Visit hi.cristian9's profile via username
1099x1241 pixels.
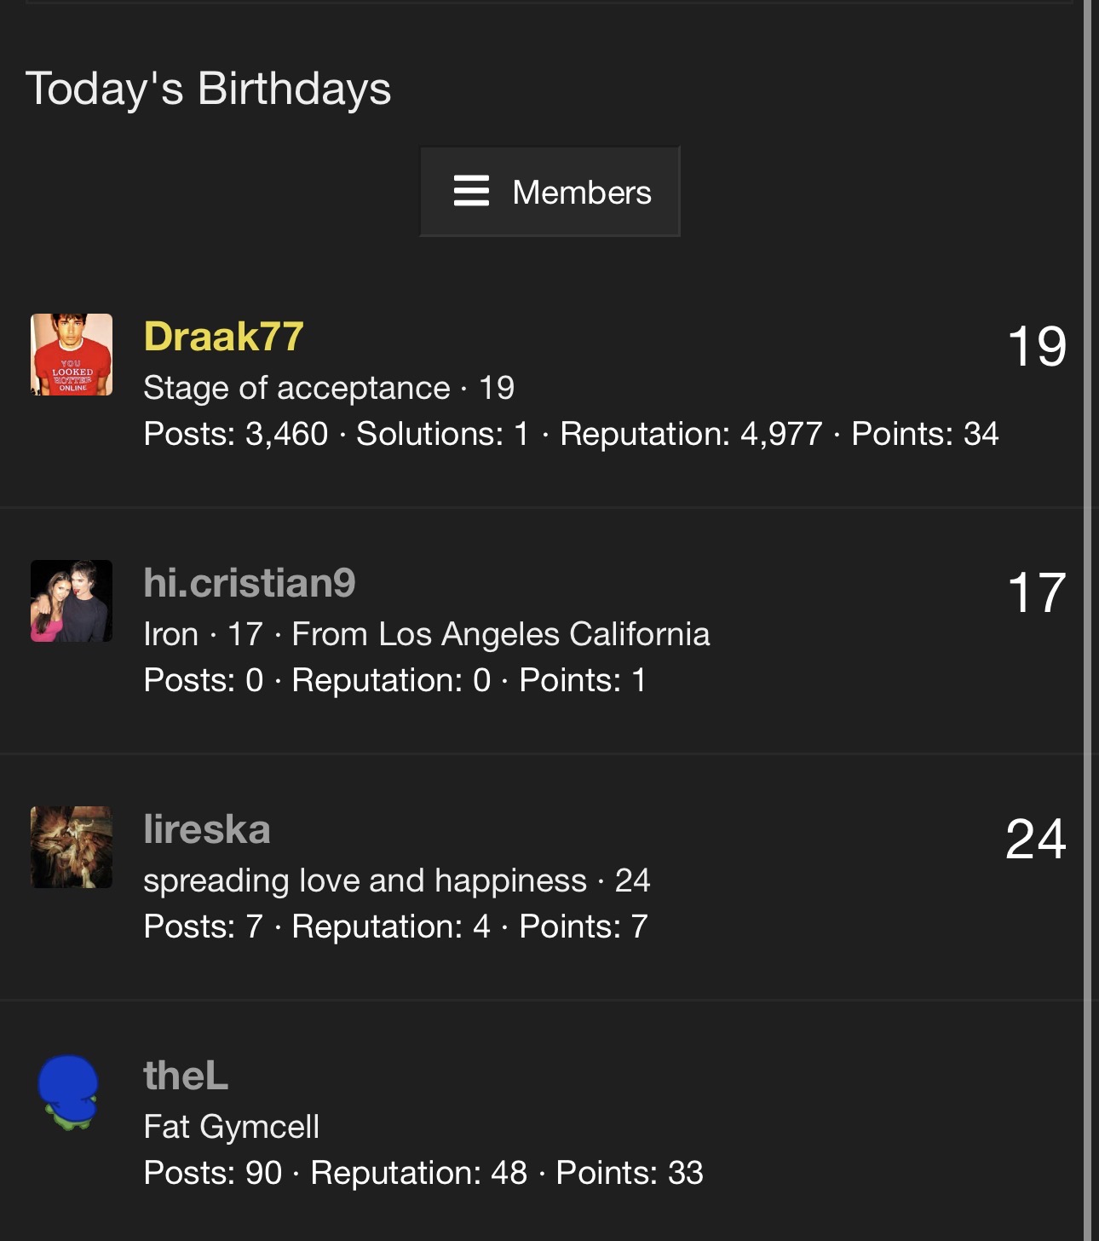point(249,582)
